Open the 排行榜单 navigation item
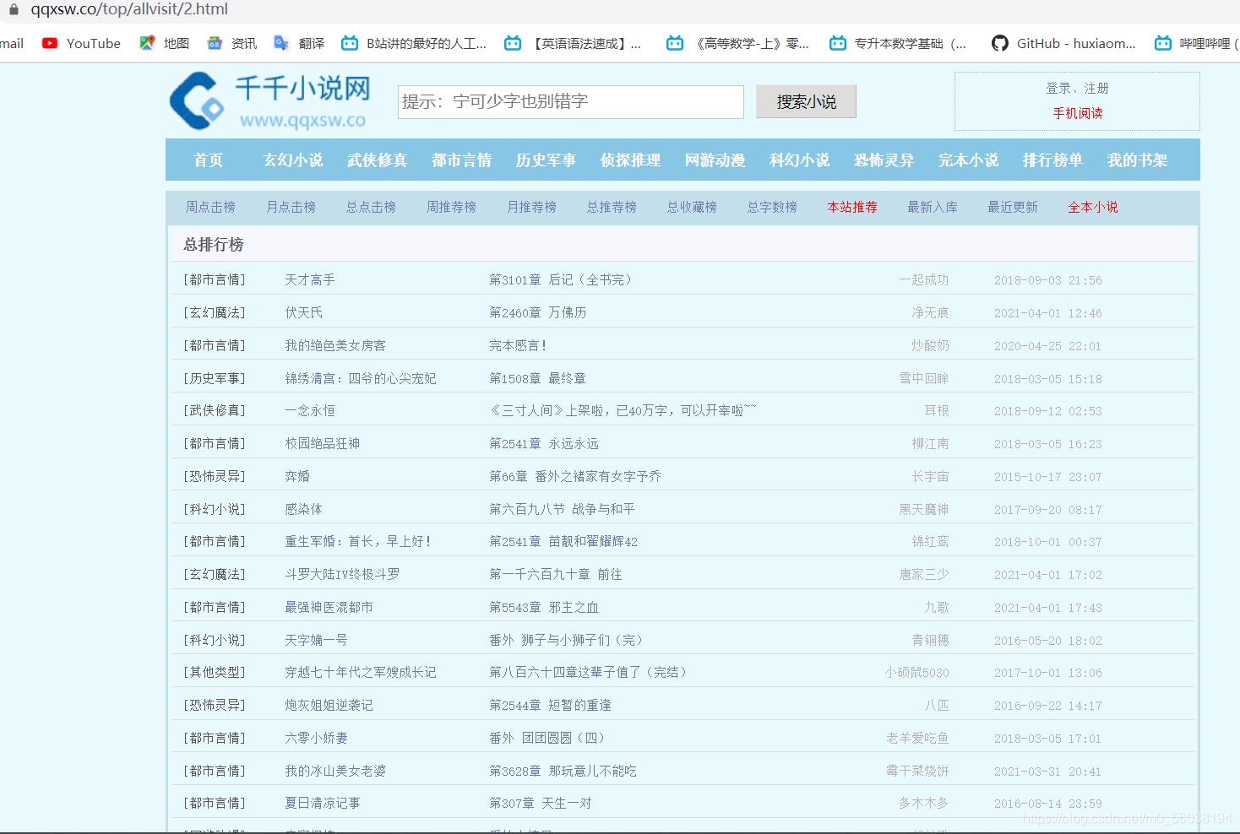The image size is (1240, 834). click(x=1053, y=160)
